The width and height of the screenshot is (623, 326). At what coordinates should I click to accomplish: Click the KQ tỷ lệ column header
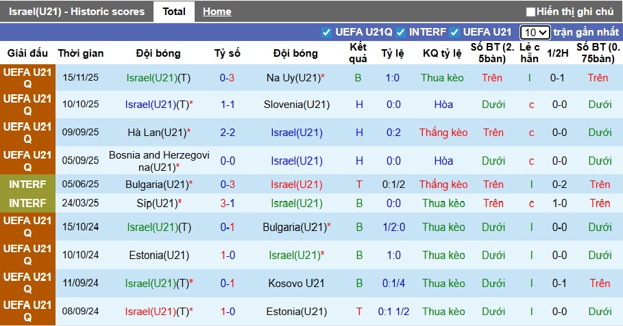point(442,53)
